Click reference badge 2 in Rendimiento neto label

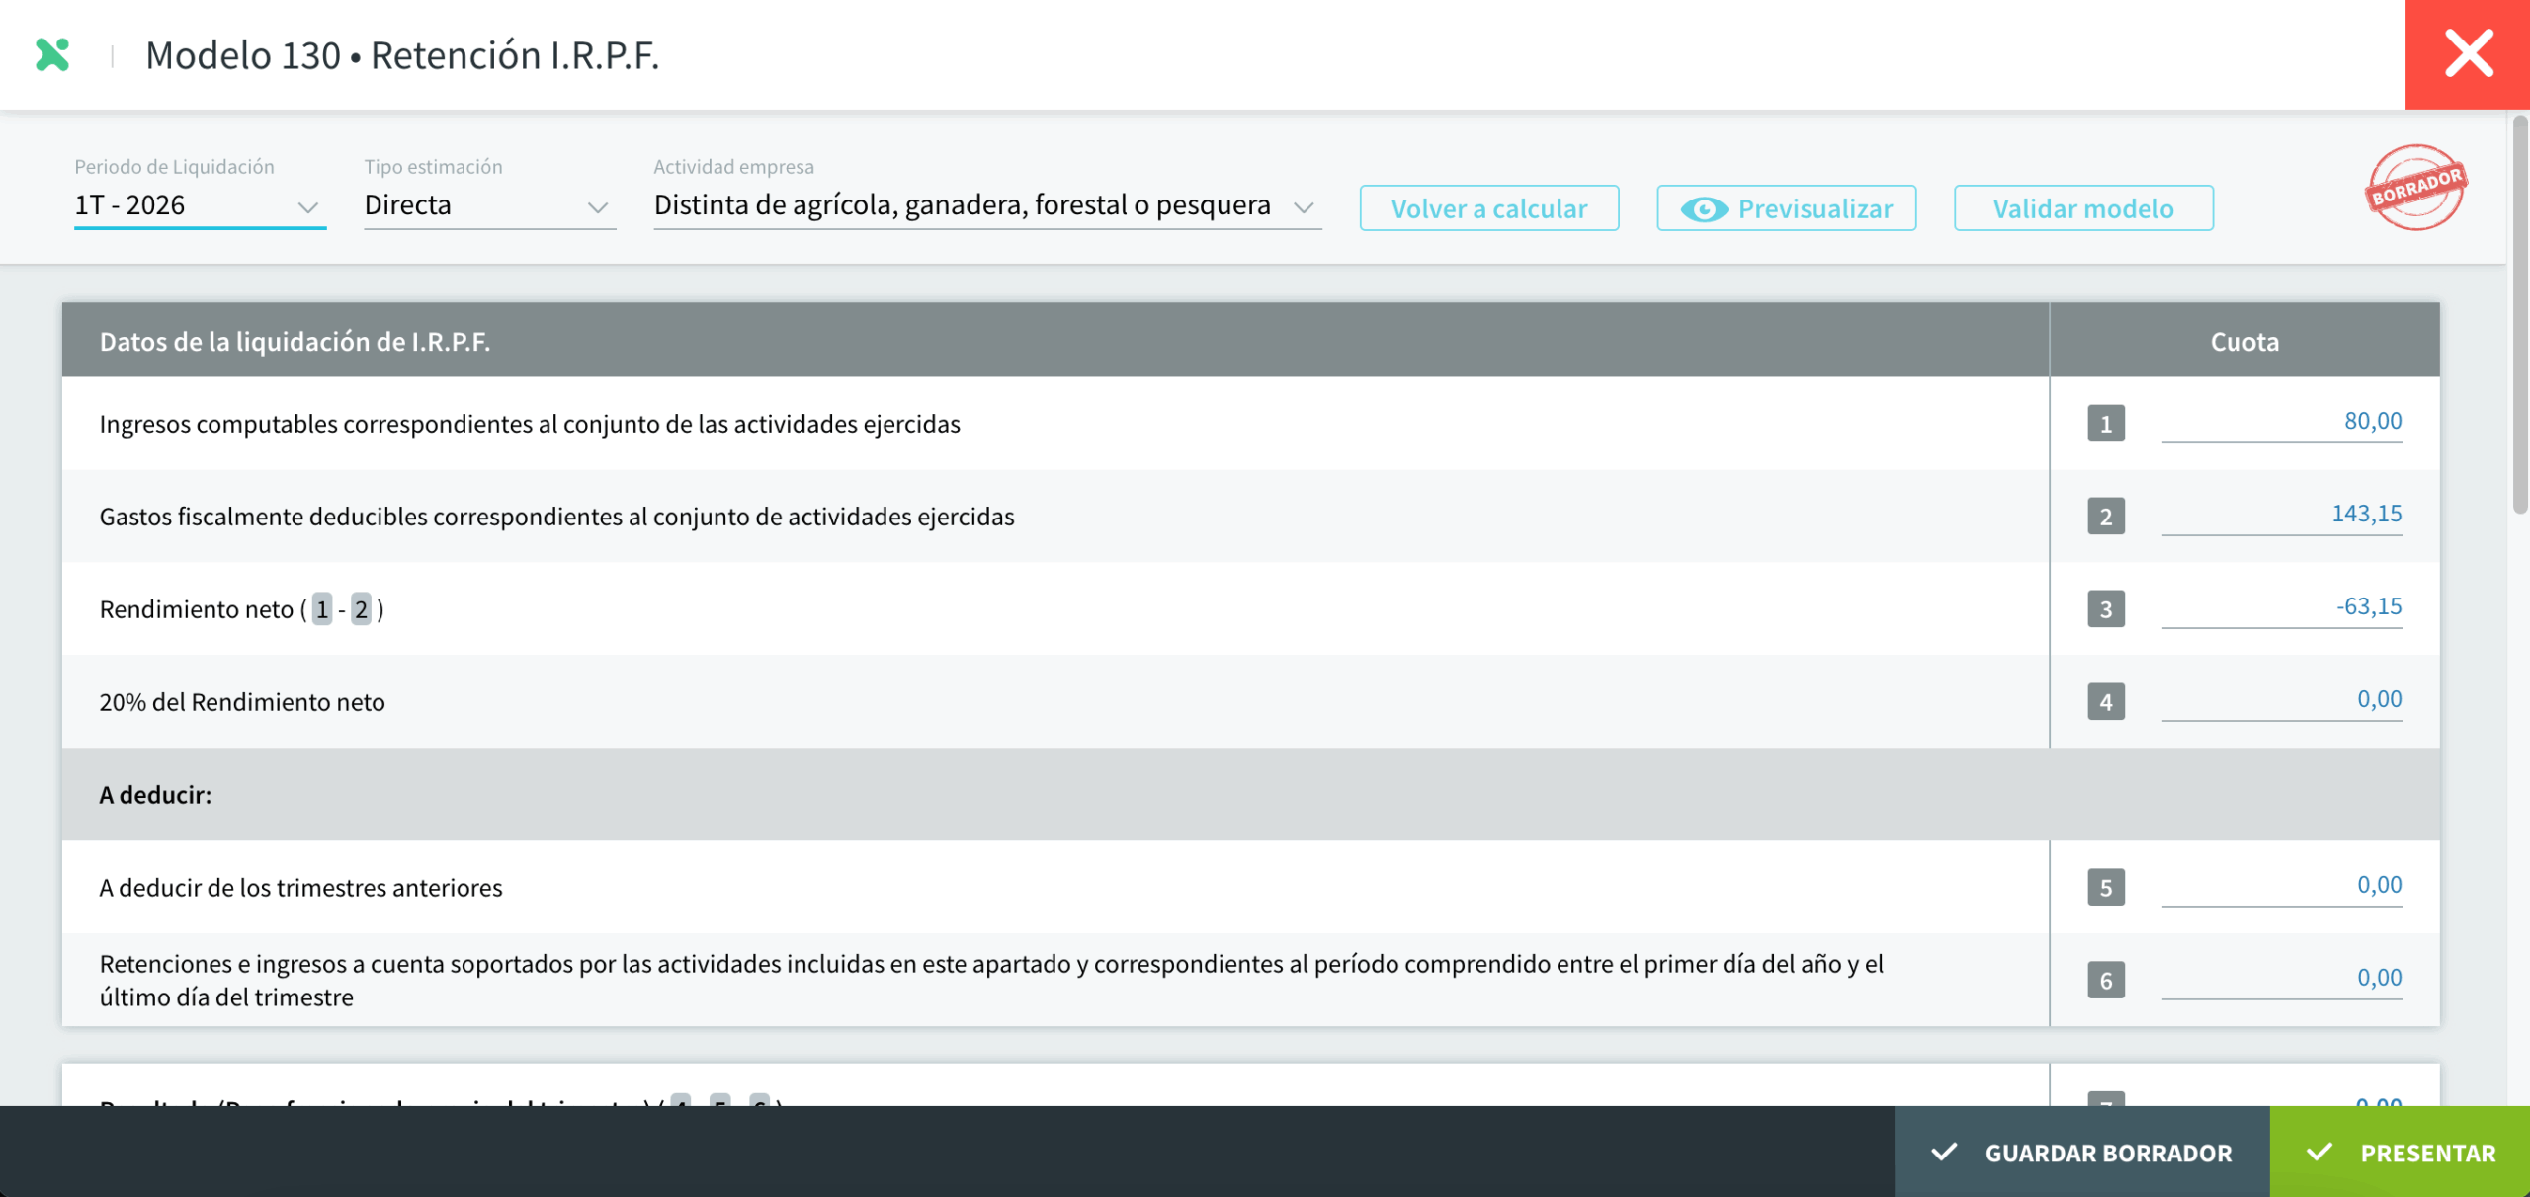point(362,609)
